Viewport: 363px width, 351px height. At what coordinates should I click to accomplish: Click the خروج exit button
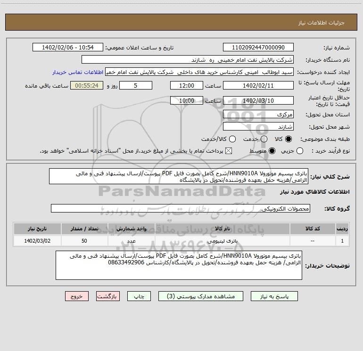click(x=77, y=296)
